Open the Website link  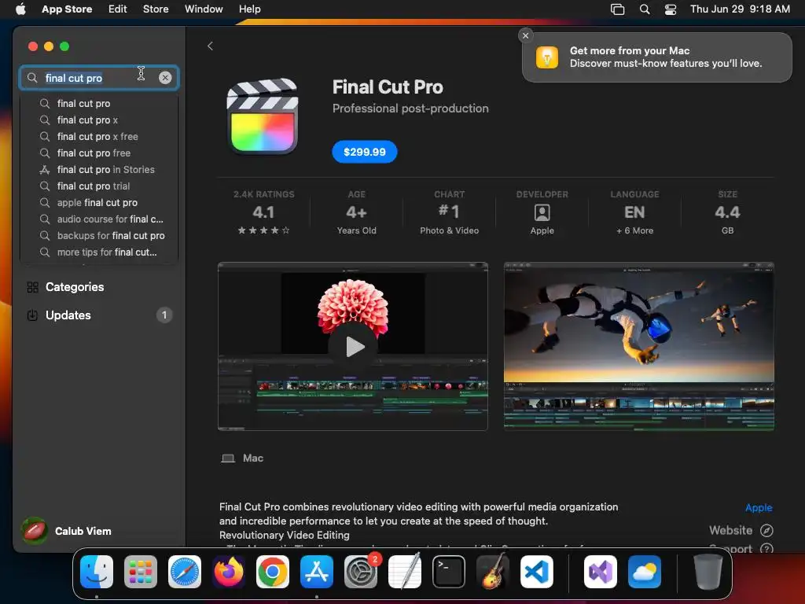[x=741, y=531]
